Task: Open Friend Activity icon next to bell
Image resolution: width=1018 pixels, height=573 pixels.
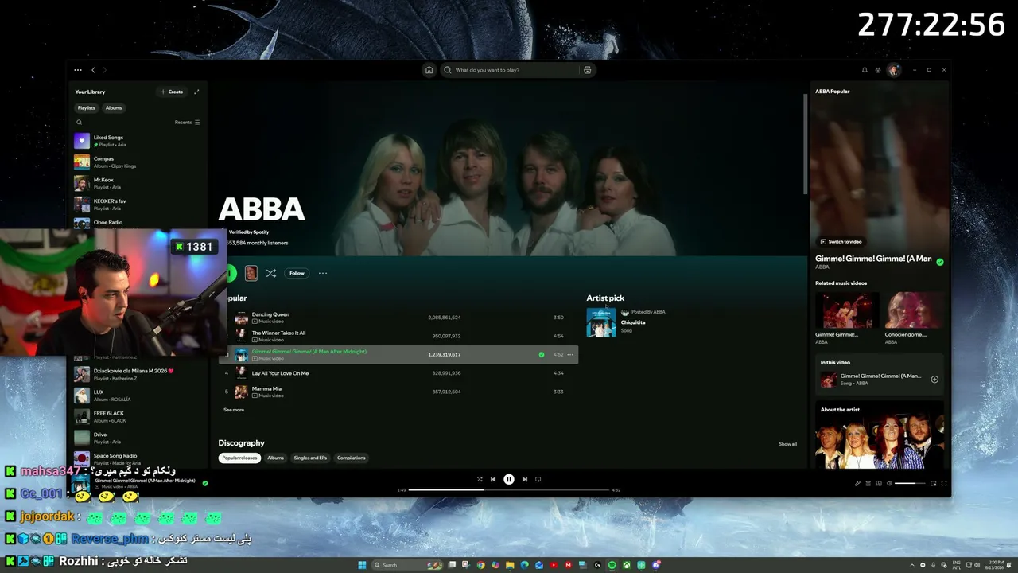Action: (878, 70)
